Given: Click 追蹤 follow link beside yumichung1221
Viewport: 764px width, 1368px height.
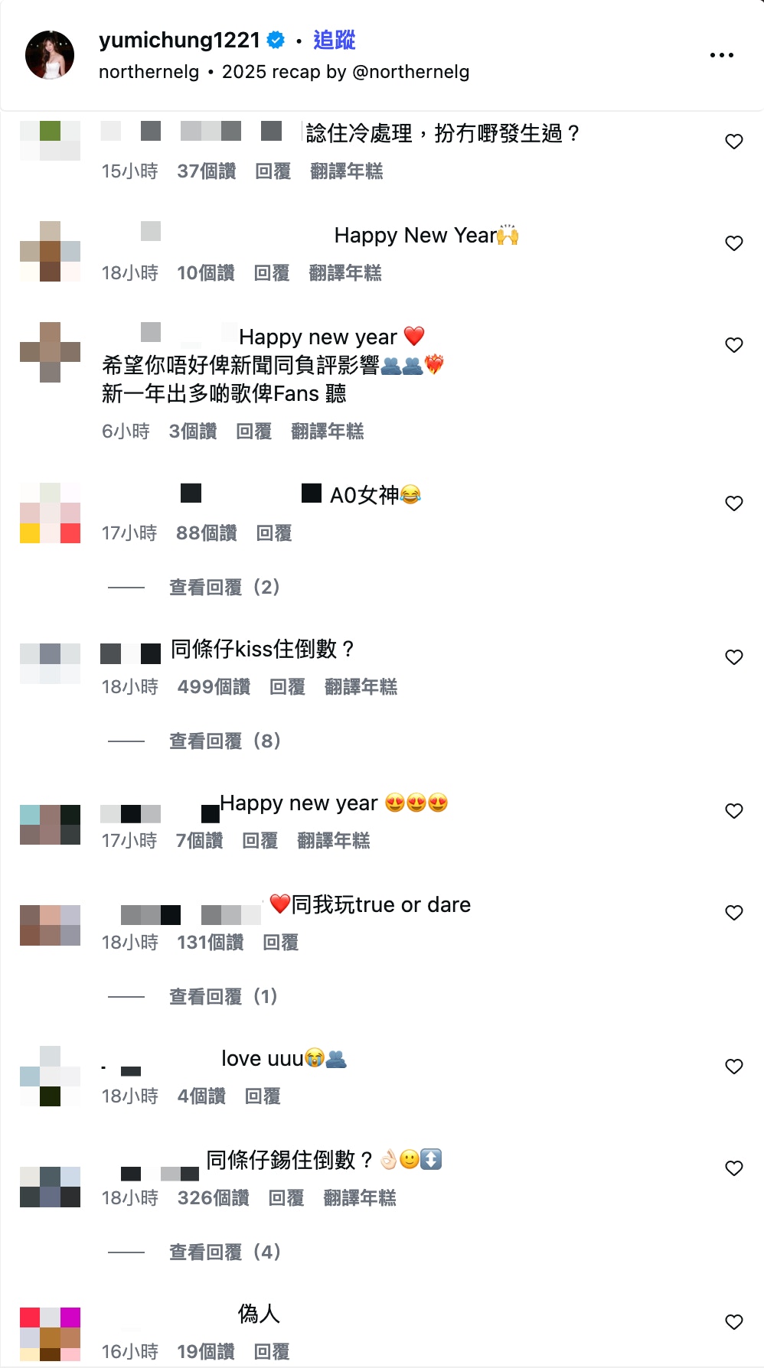Looking at the screenshot, I should pos(335,40).
